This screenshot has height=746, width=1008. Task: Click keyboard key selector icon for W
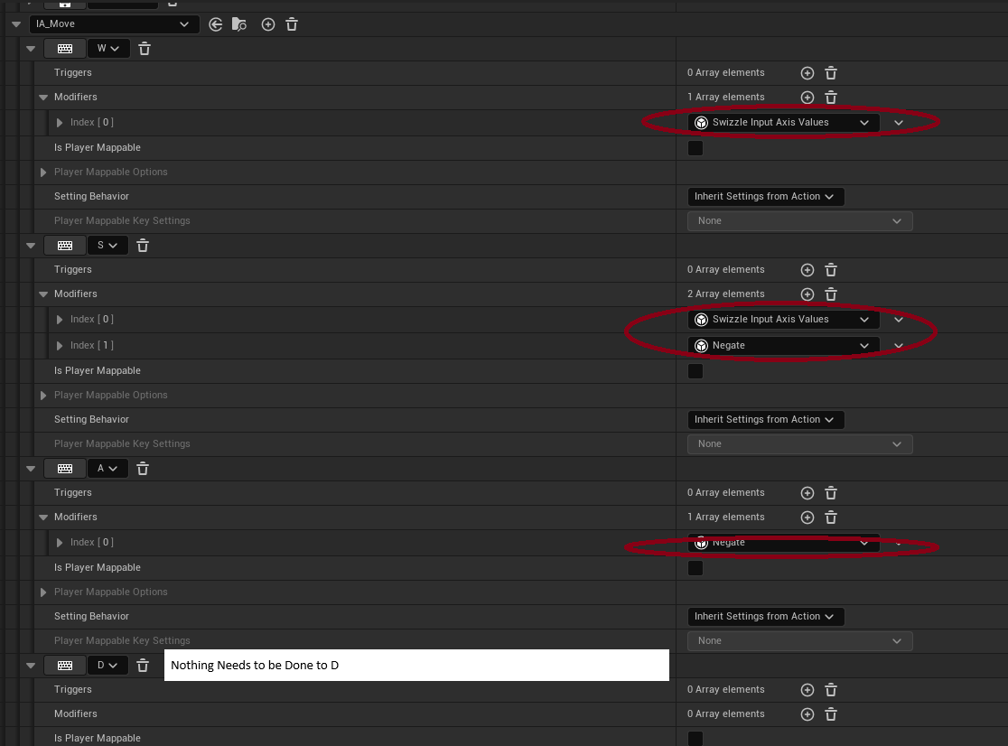65,49
